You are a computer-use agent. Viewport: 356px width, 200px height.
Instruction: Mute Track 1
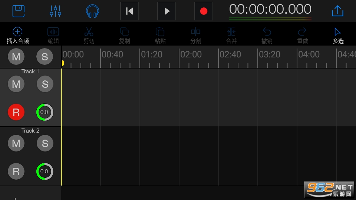[16, 84]
